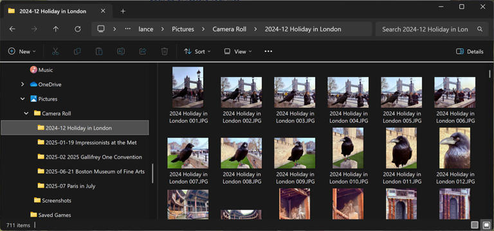494x231 pixels.
Task: Click the Paste clipboard icon
Action: 99,51
